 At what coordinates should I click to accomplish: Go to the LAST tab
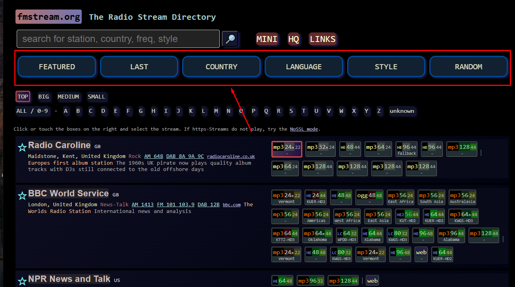139,67
